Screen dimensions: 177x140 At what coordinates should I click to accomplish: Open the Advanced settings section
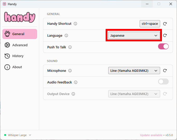coord(20,45)
